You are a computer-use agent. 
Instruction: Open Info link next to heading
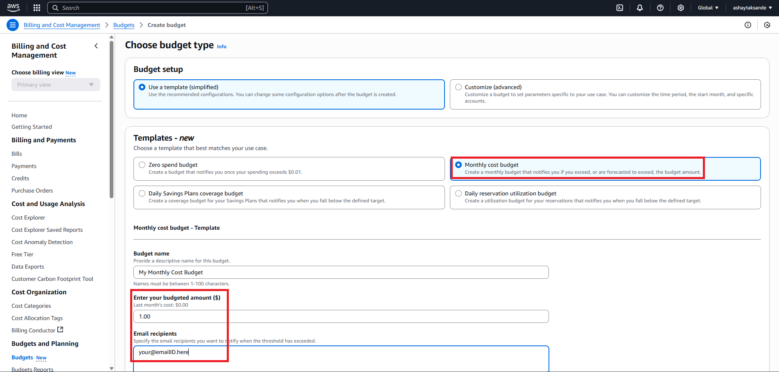tap(221, 47)
